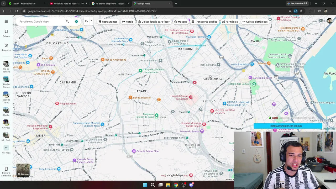Open the browser extensions puzzle icon
The image size is (336, 189).
click(x=310, y=11)
